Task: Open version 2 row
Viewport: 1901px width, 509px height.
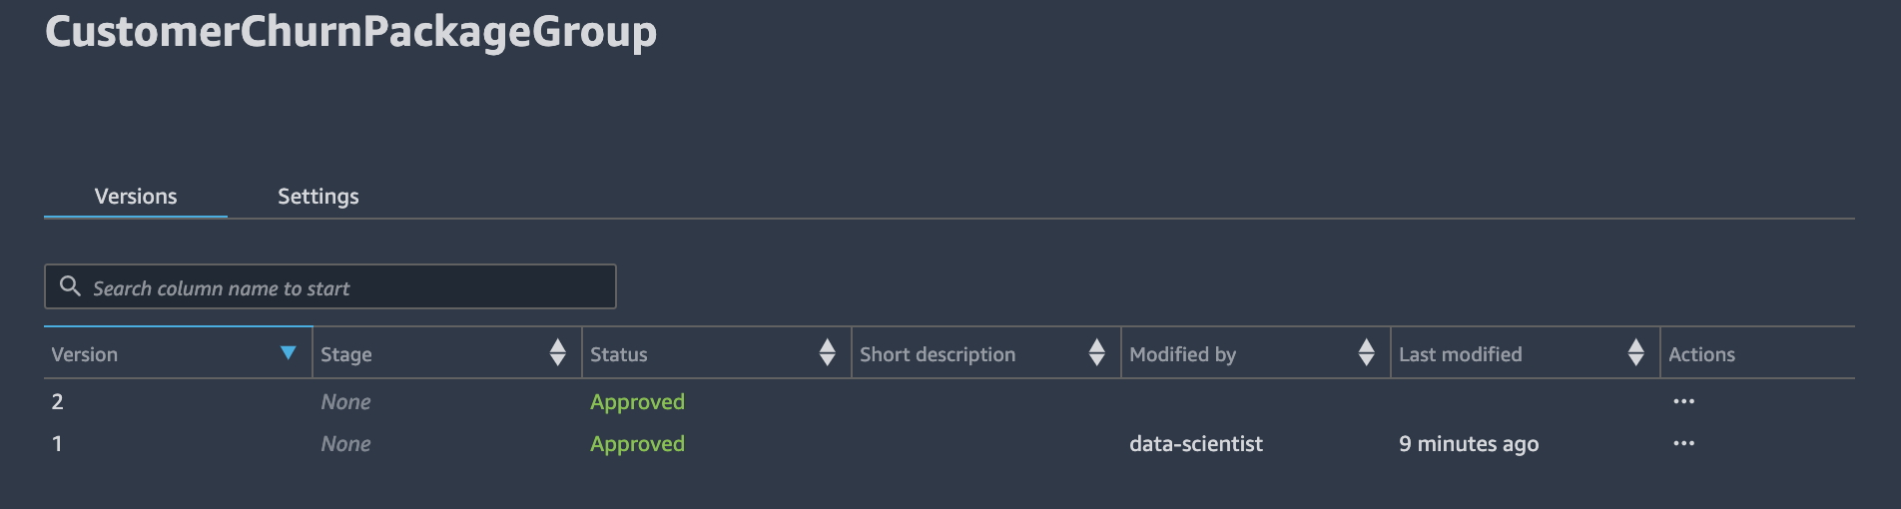Action: coord(949,401)
